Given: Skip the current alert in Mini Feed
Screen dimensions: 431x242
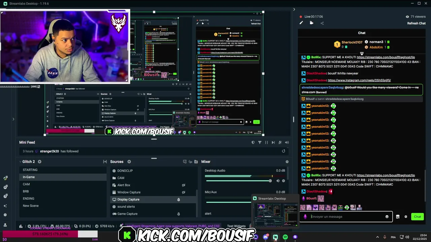Looking at the screenshot, I should tap(273, 143).
